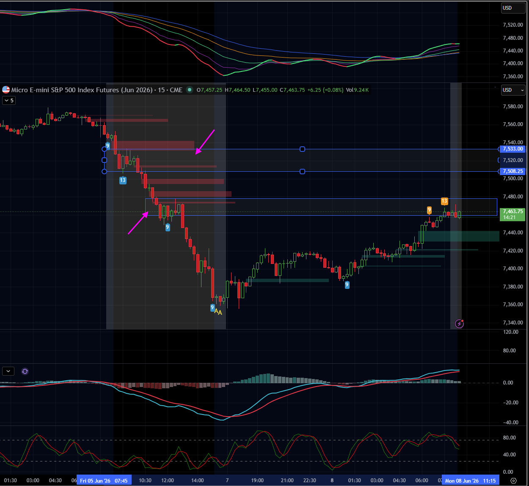529x486 pixels.
Task: Click the 14:00 time axis label
Action: [197, 480]
